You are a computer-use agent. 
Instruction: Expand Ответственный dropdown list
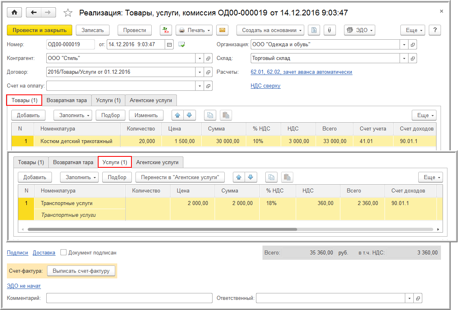[x=409, y=298]
